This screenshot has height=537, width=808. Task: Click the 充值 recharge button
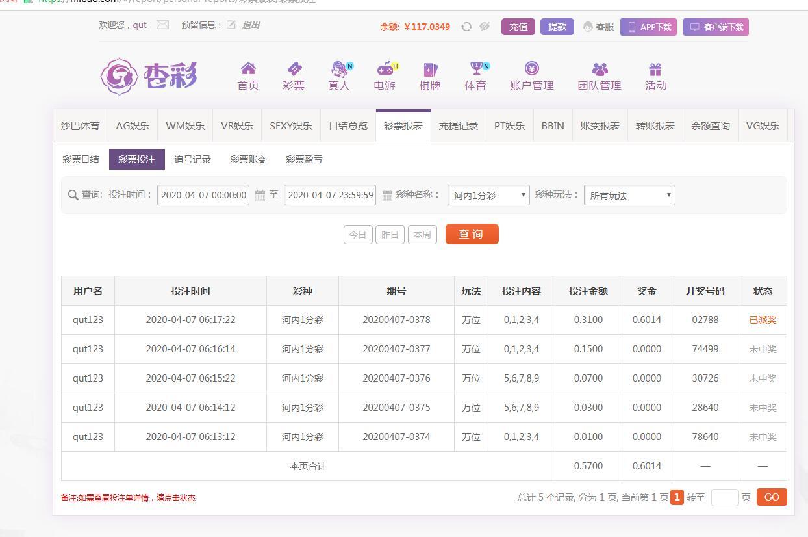518,27
